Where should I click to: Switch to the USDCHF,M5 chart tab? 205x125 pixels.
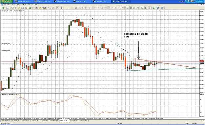pos(74,121)
